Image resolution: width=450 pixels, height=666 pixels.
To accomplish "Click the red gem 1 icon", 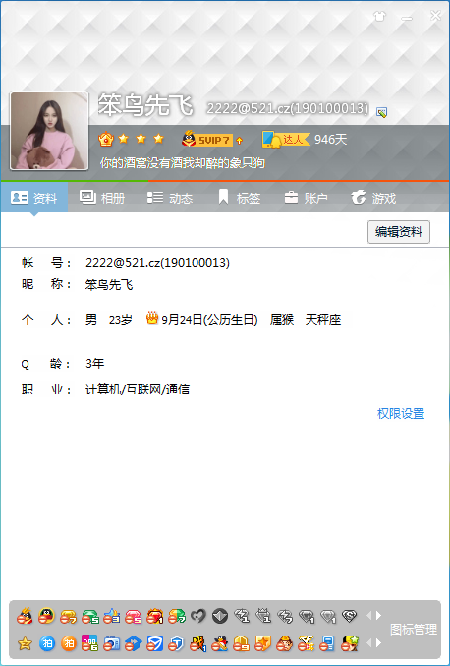I will [x=155, y=616].
